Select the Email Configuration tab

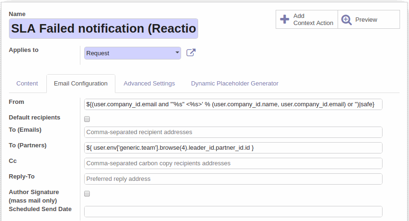click(81, 84)
